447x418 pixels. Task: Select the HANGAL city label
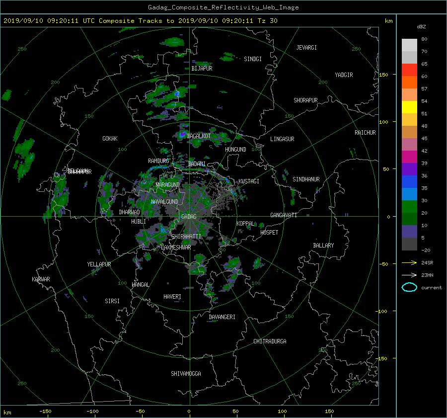(x=140, y=285)
